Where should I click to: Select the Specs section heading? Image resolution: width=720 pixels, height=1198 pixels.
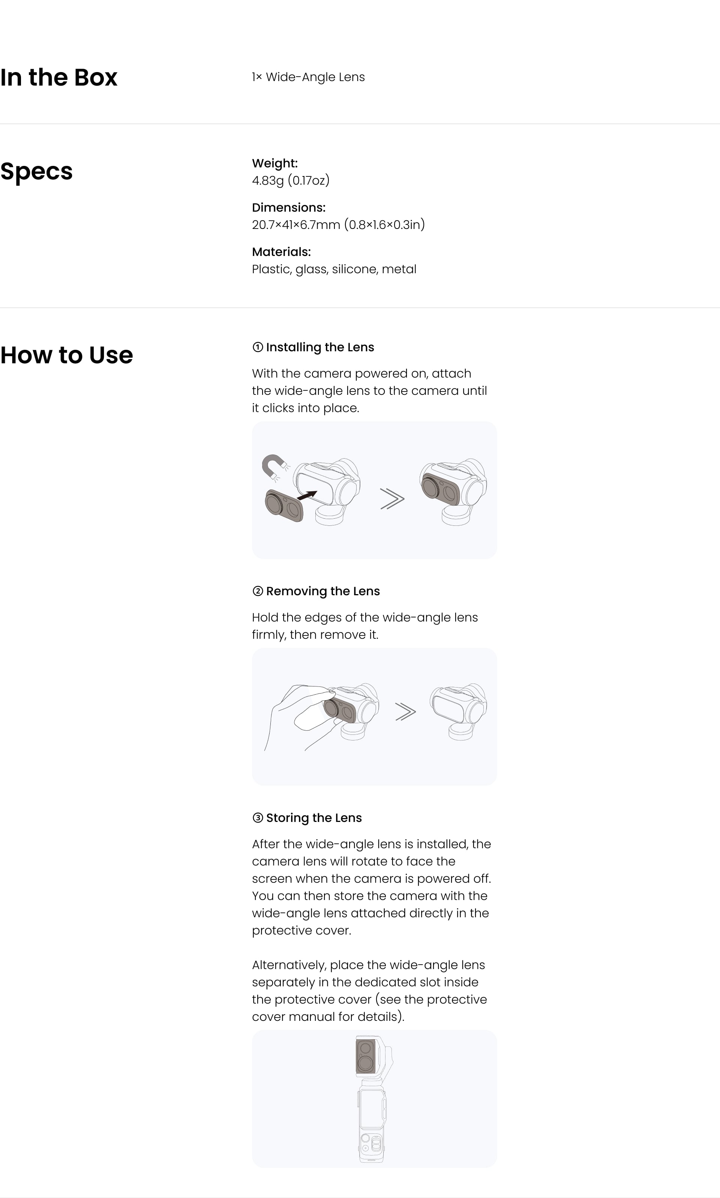(36, 171)
